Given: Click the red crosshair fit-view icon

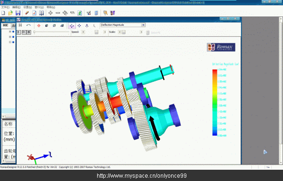Looking at the screenshot, I should 39,25.
